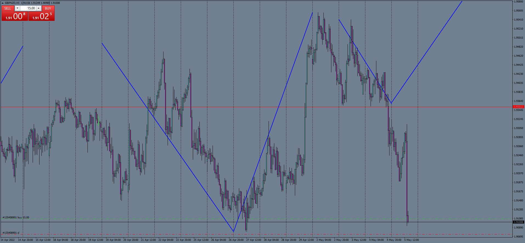The width and height of the screenshot is (525, 243).
Task: Click the '21 Apr 12:00' time axis label
Action: click(x=148, y=240)
